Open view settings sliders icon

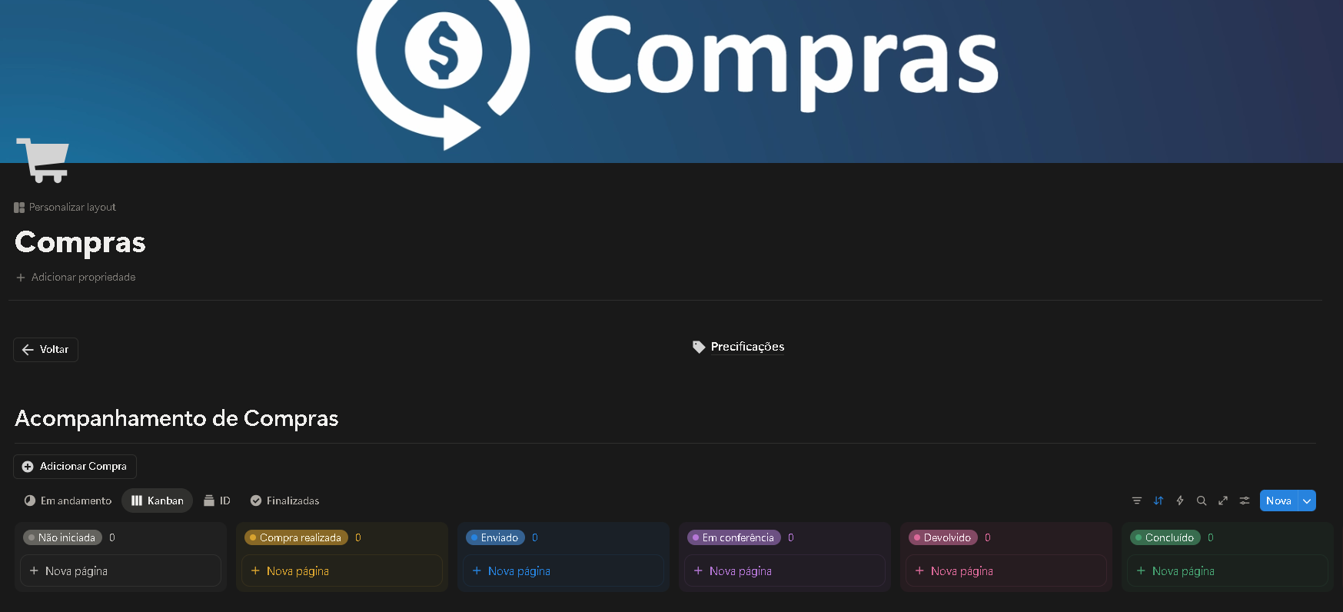click(x=1245, y=501)
